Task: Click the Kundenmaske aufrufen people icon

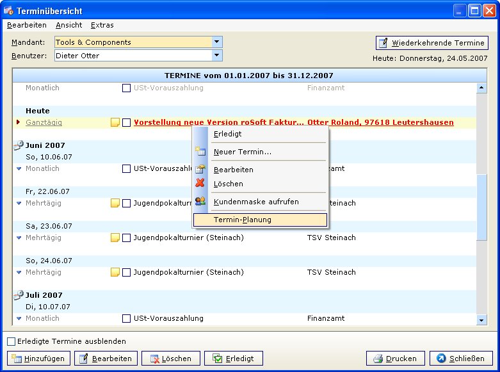Action: (x=200, y=202)
